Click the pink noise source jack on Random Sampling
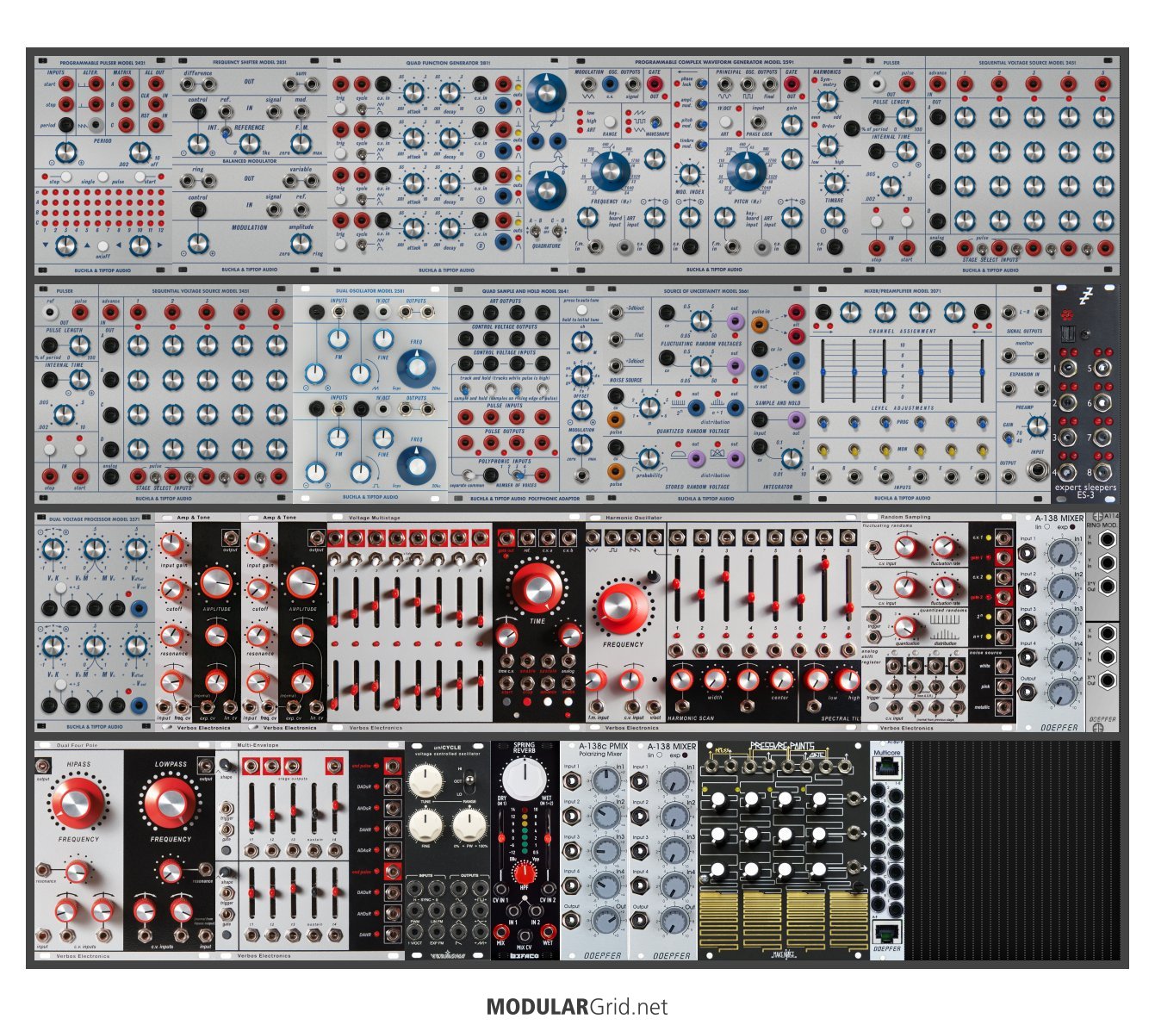 click(x=1003, y=686)
